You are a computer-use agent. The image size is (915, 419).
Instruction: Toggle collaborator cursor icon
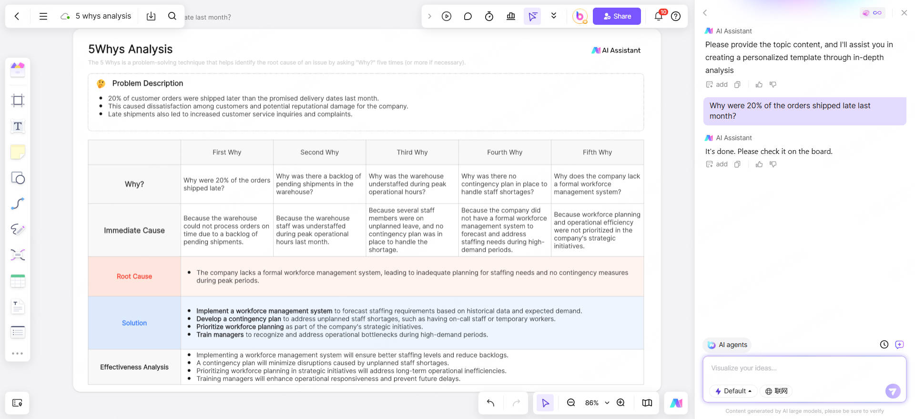532,16
